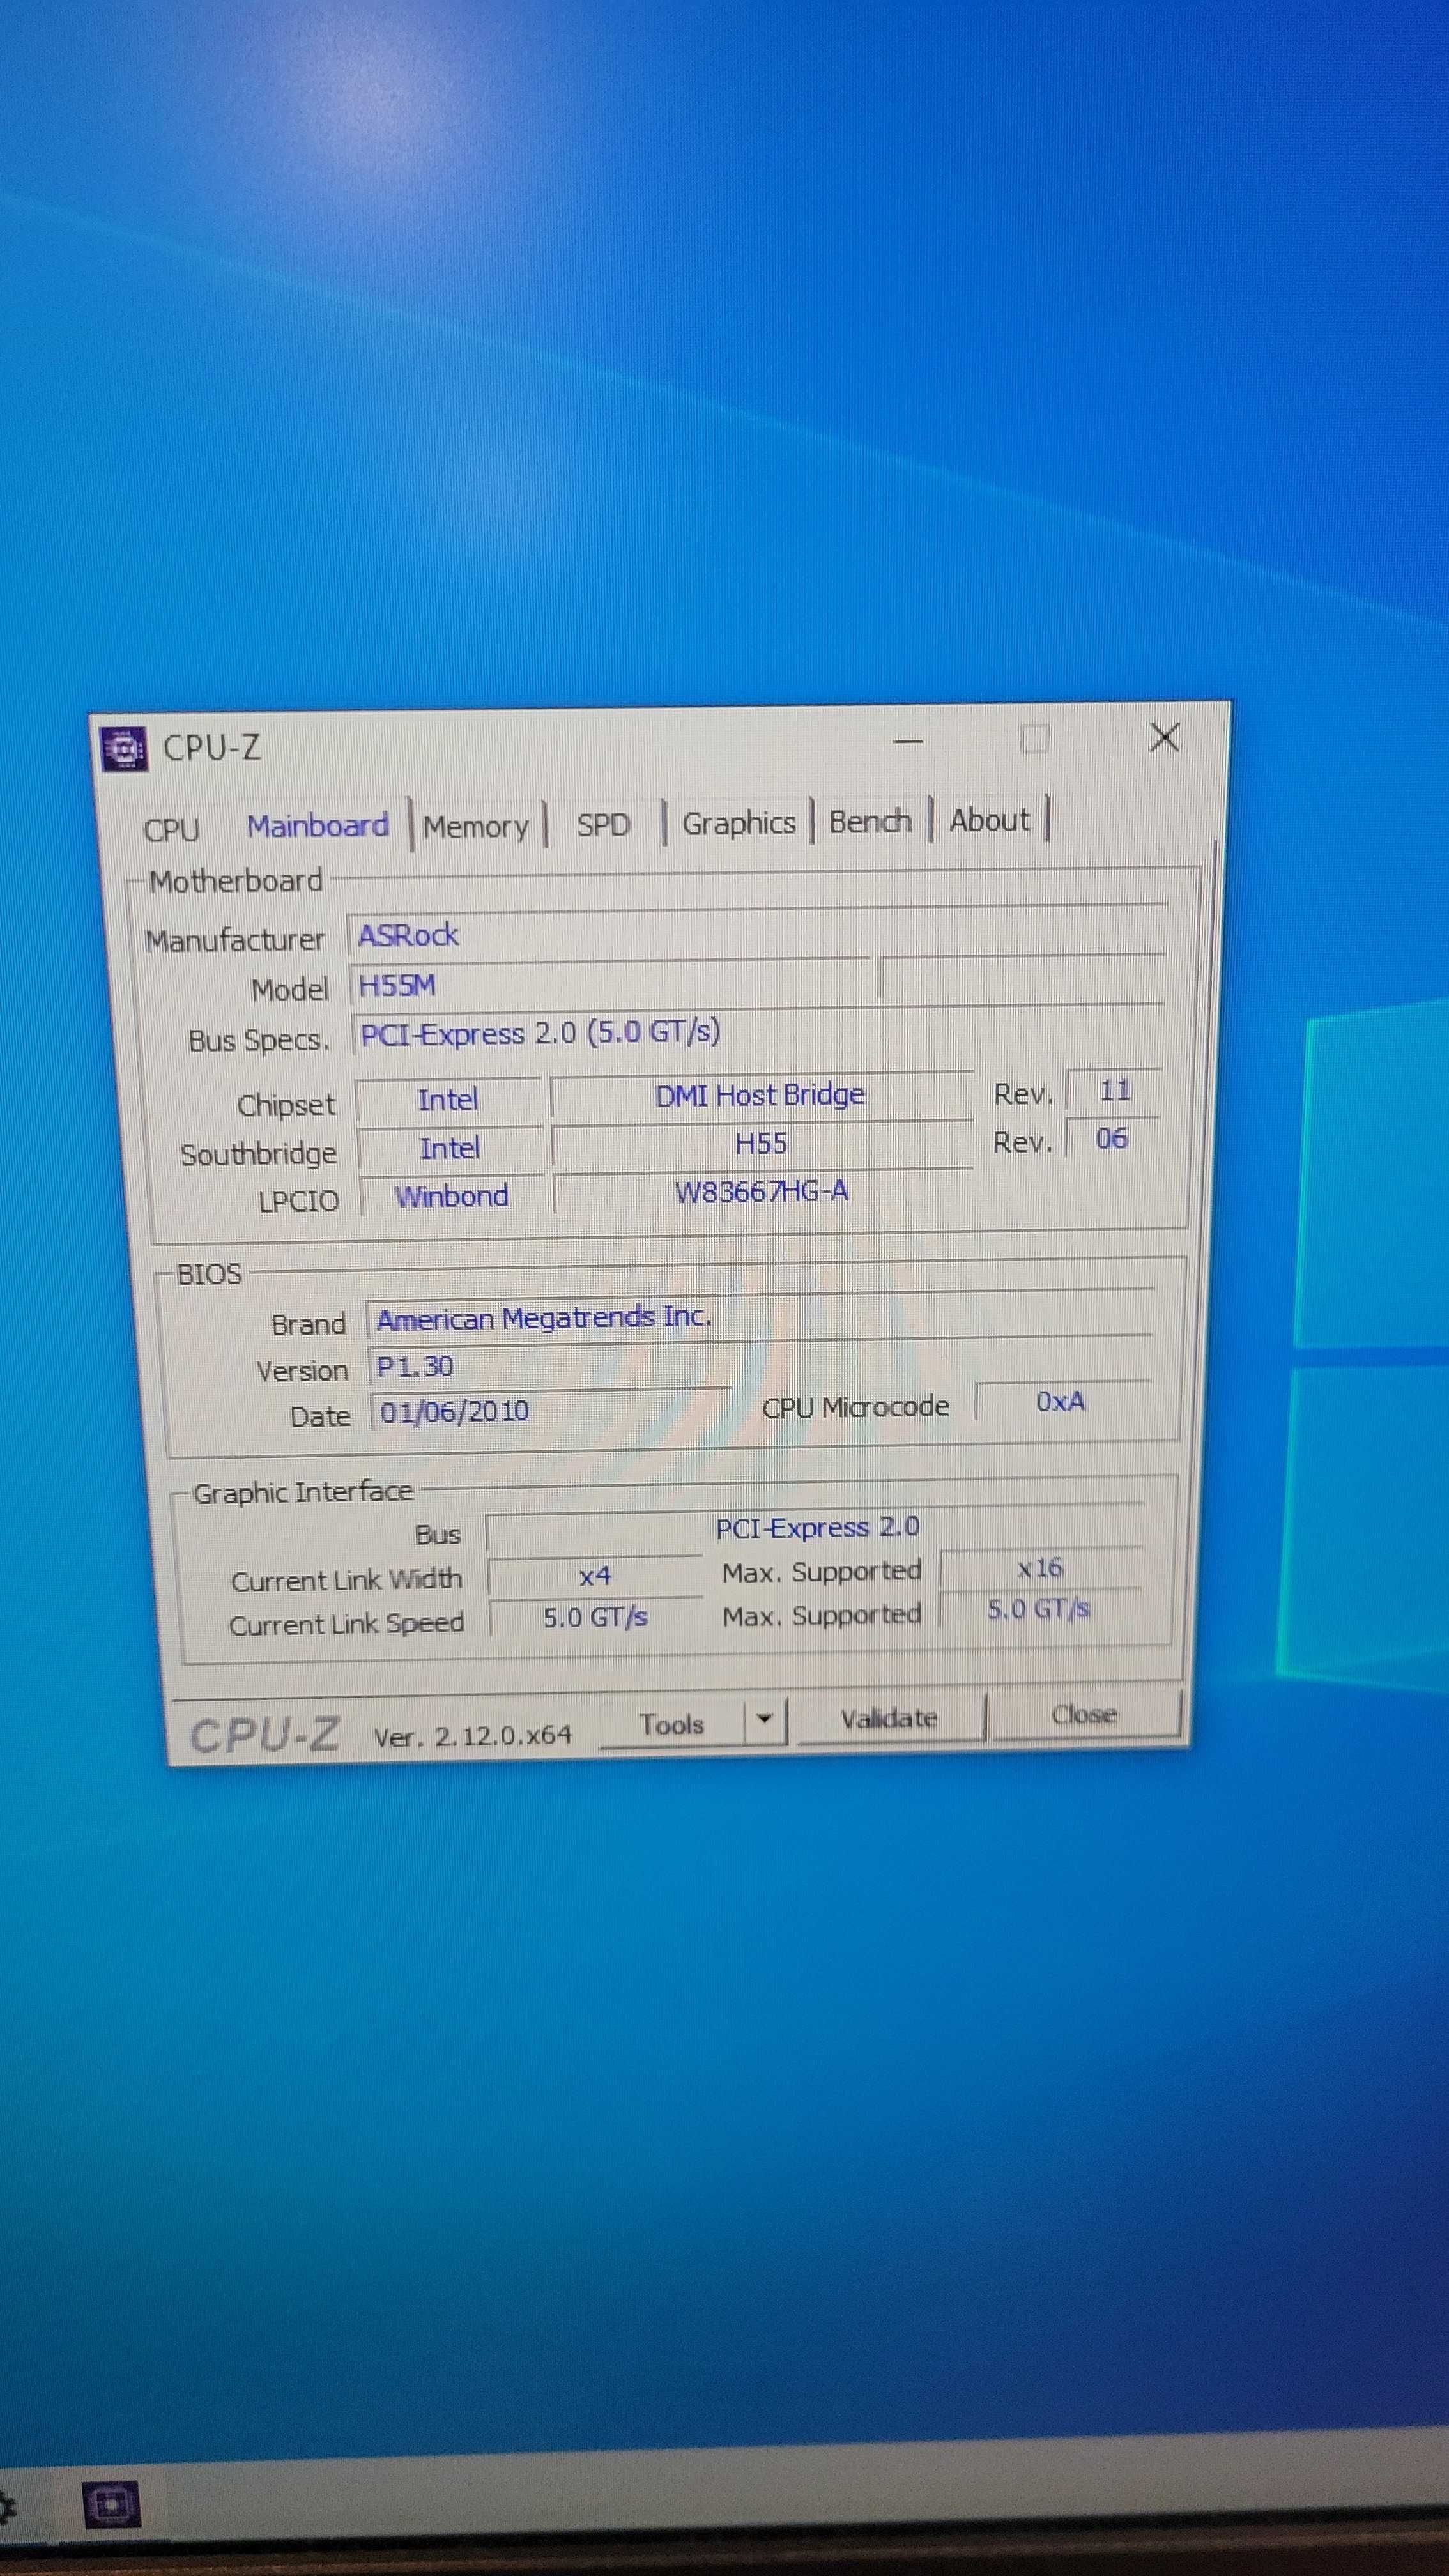The width and height of the screenshot is (1449, 2576).
Task: Click the Intel southbridge vendor field
Action: pyautogui.click(x=450, y=1148)
